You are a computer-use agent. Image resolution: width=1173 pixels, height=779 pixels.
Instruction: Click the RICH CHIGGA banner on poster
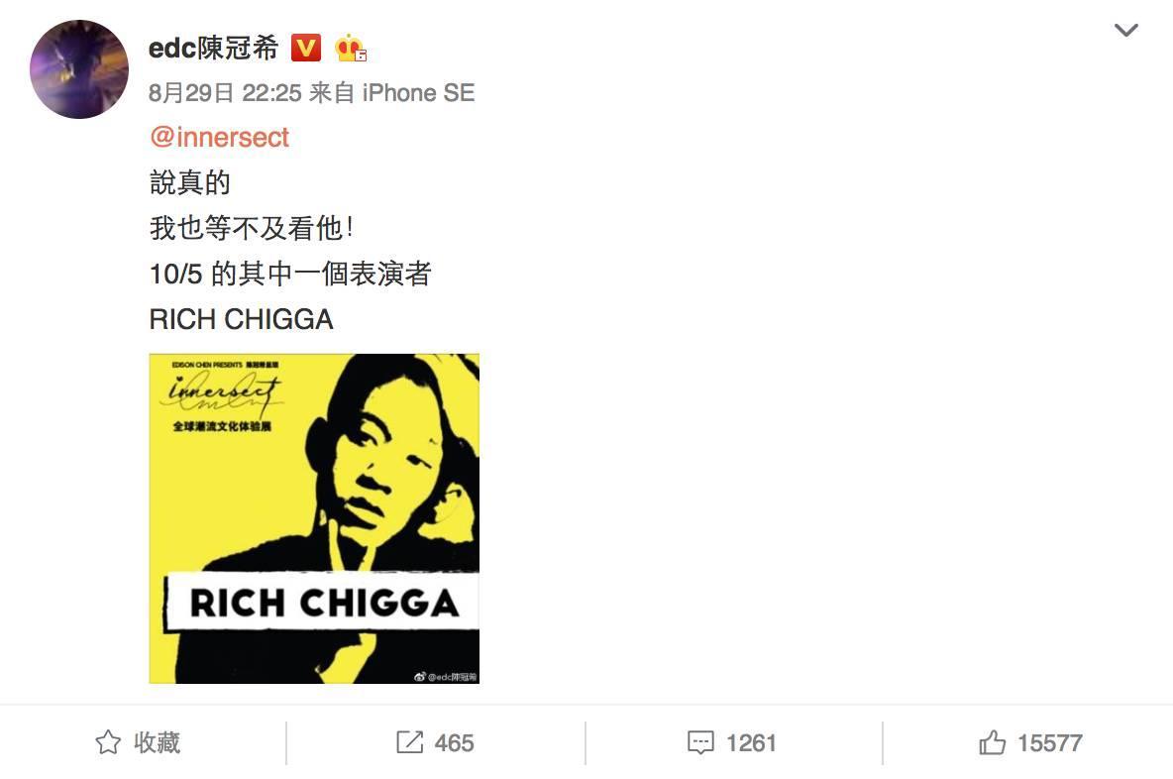pos(322,603)
